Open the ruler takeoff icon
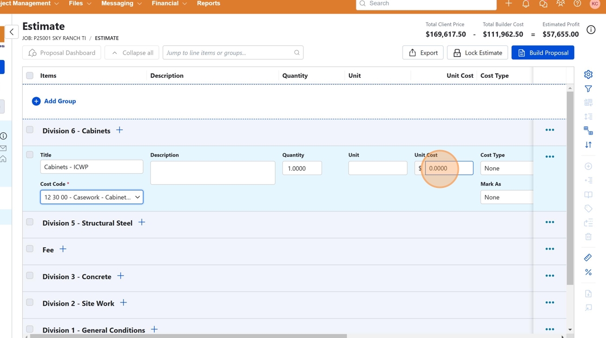Screen dimensions: 606x338 click(x=588, y=258)
